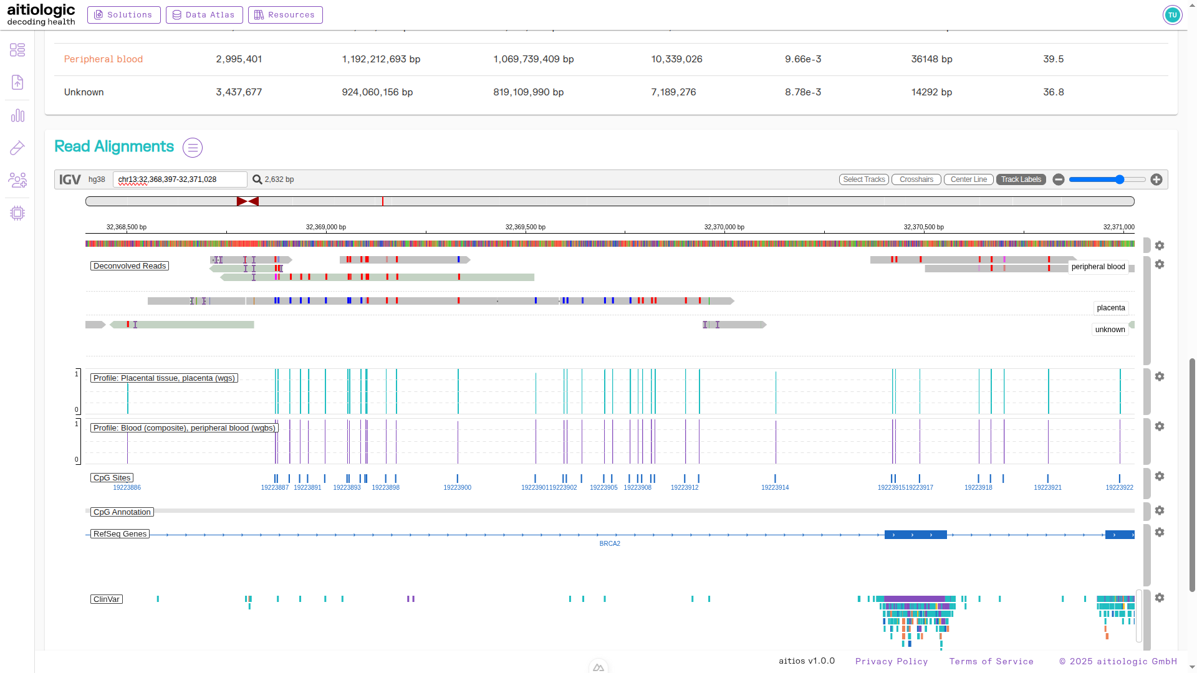Open the Privacy Policy link
1197x673 pixels.
(x=891, y=661)
